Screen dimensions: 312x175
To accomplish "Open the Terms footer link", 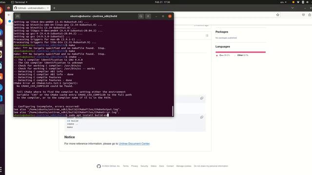I will (x=126, y=166).
